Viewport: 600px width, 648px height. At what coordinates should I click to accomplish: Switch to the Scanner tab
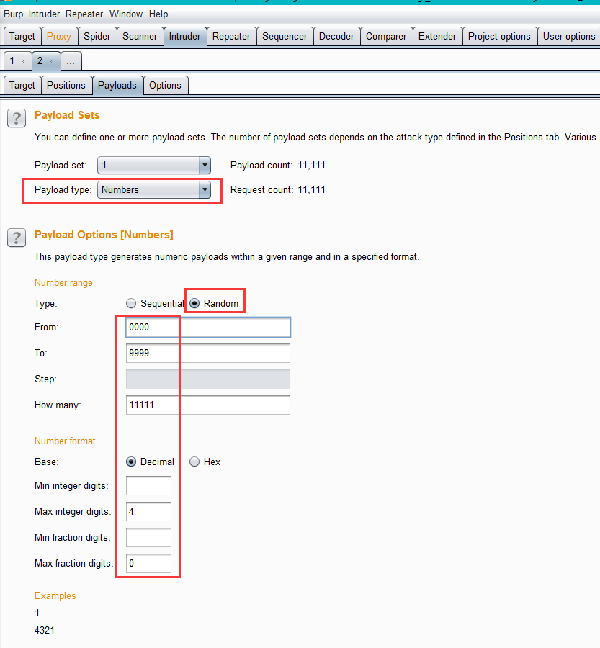click(140, 37)
